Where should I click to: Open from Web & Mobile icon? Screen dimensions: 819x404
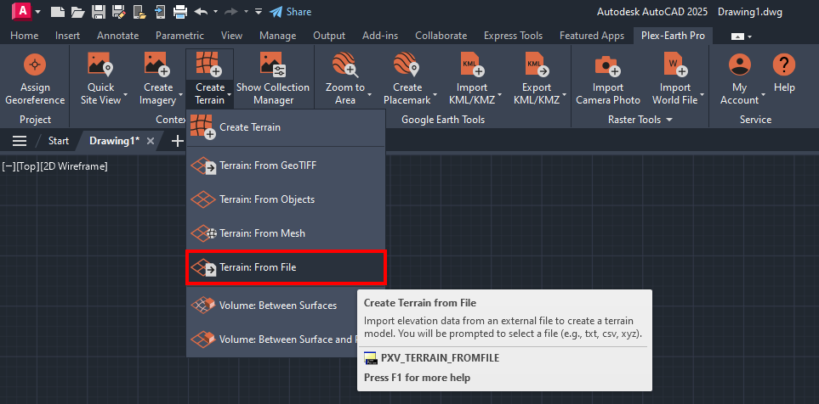pos(139,12)
